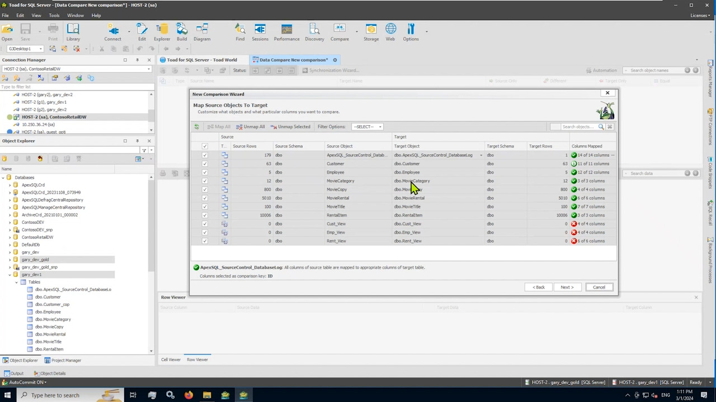Screen dimensions: 716x402
Task: Select dbo.Customer table in Object Explorer
Action: coord(48,297)
